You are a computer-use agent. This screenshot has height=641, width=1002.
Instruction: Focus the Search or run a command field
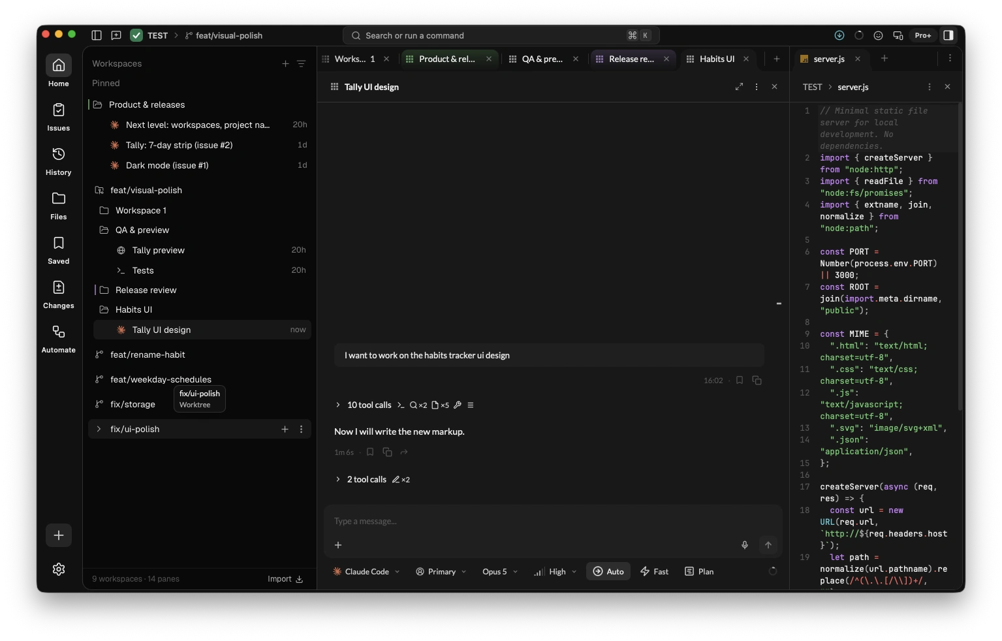click(501, 35)
